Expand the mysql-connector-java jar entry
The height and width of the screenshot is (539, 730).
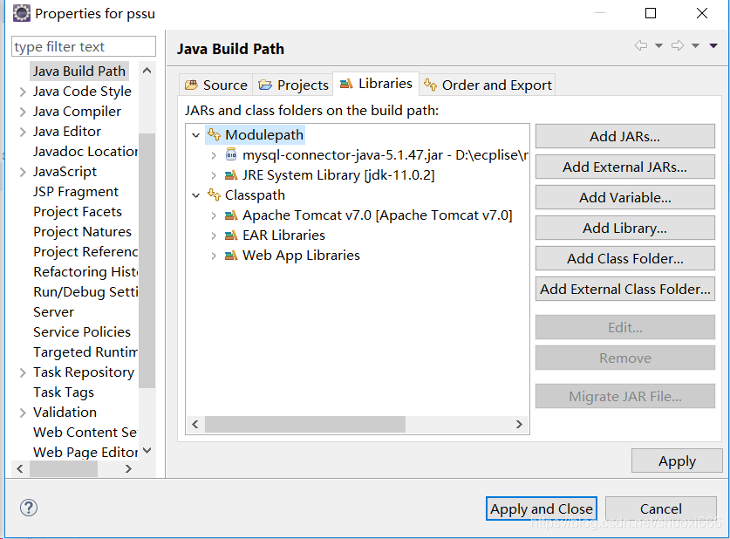click(x=213, y=155)
